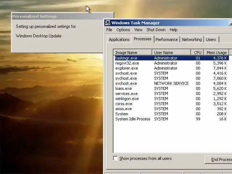The height and width of the screenshot is (174, 232).
Task: Open the Options menu
Action: (x=123, y=30)
